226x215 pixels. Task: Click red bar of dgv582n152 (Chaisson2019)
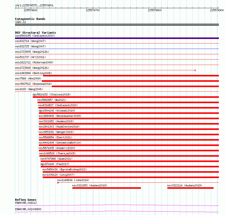point(126,97)
